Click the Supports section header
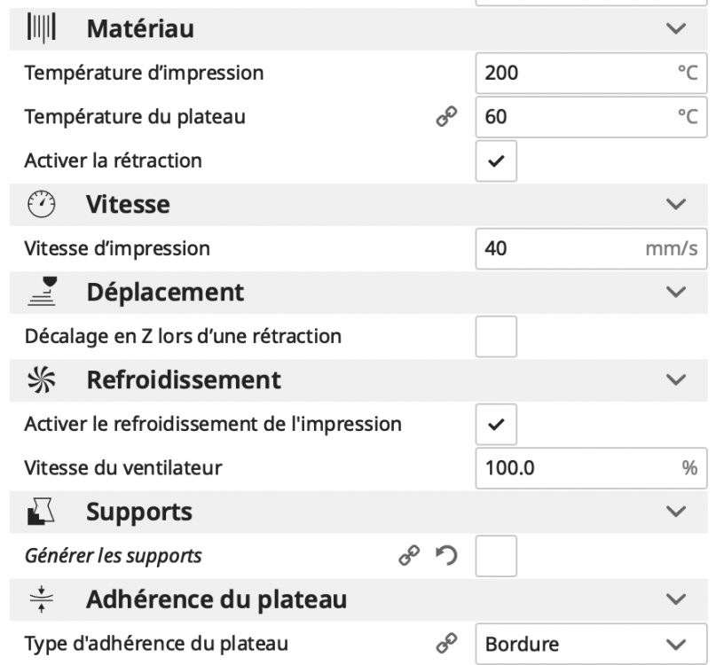The width and height of the screenshot is (716, 665). tap(139, 512)
